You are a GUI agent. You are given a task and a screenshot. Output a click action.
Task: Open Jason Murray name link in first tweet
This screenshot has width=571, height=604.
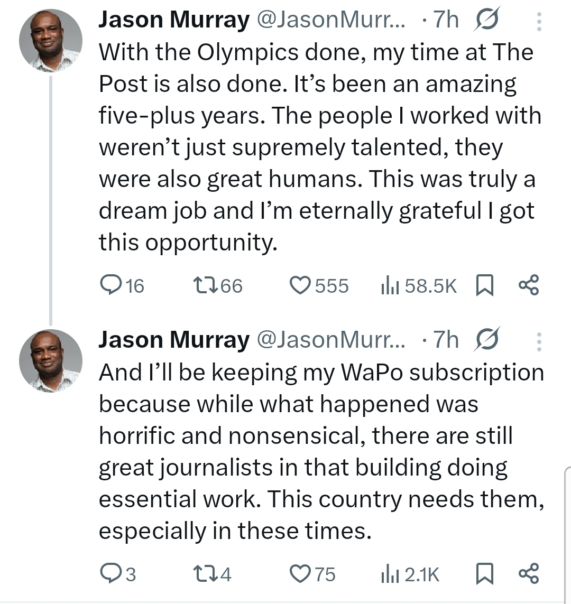tap(174, 20)
